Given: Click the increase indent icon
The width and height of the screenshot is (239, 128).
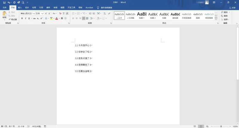Looking at the screenshot, I should [x=94, y=13].
